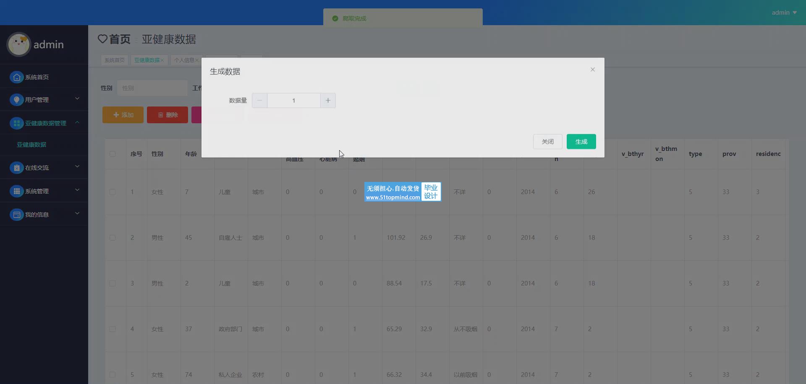Viewport: 806px width, 384px height.
Task: Click the 数据量 number input field
Action: (x=294, y=101)
